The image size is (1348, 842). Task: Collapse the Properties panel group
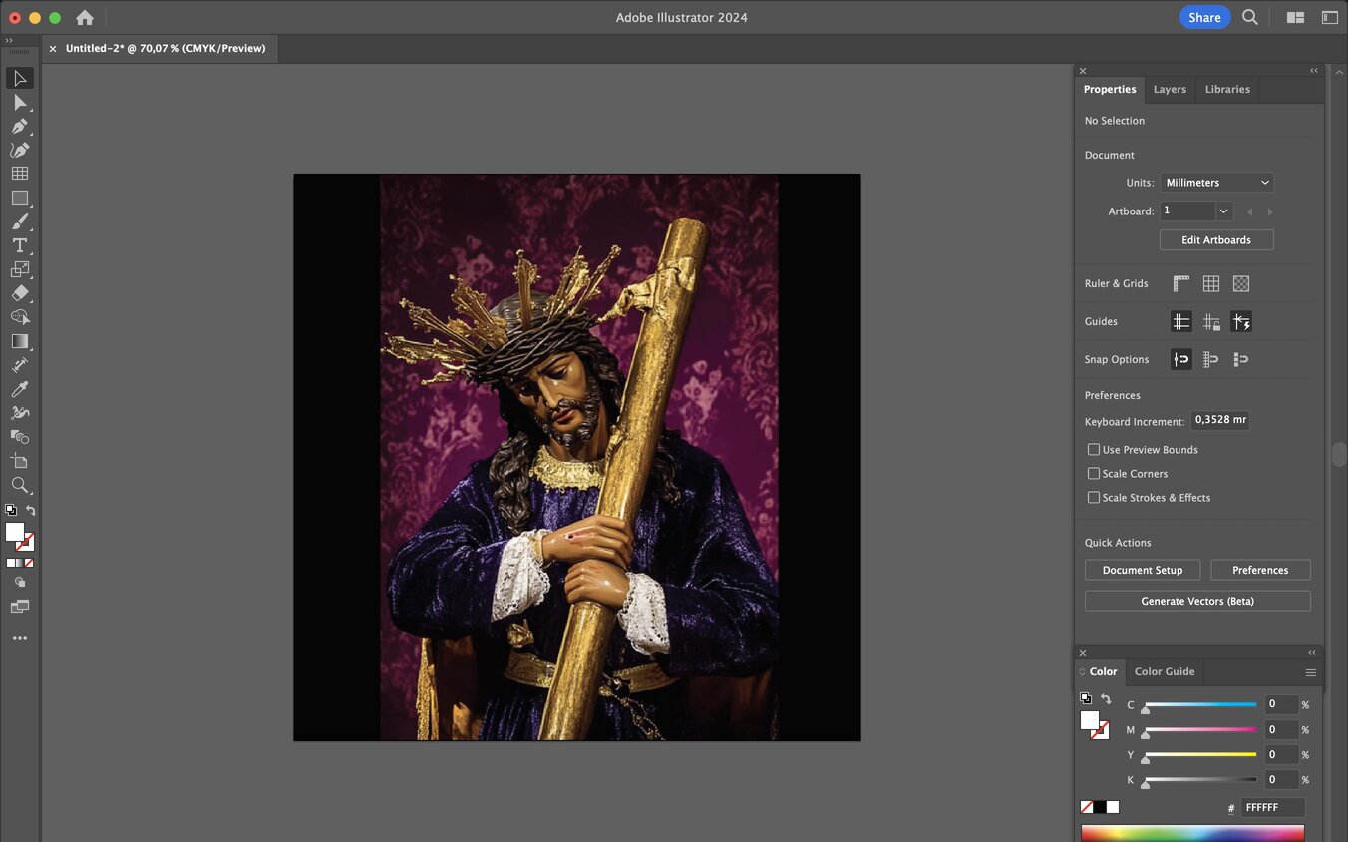coord(1314,71)
